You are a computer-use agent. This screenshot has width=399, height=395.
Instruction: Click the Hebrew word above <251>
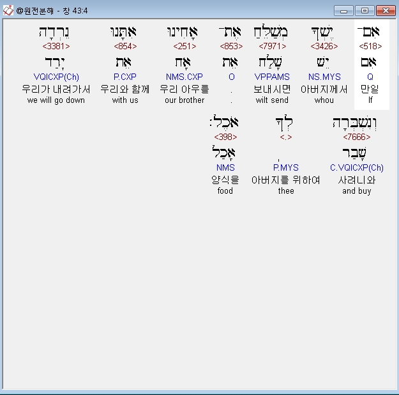(x=183, y=32)
